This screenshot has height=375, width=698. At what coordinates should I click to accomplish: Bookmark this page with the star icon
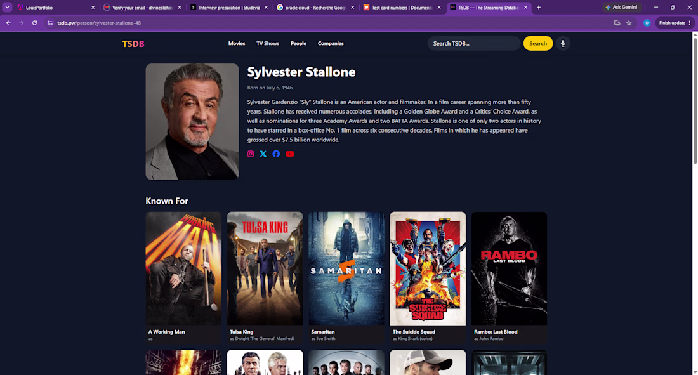click(x=629, y=23)
